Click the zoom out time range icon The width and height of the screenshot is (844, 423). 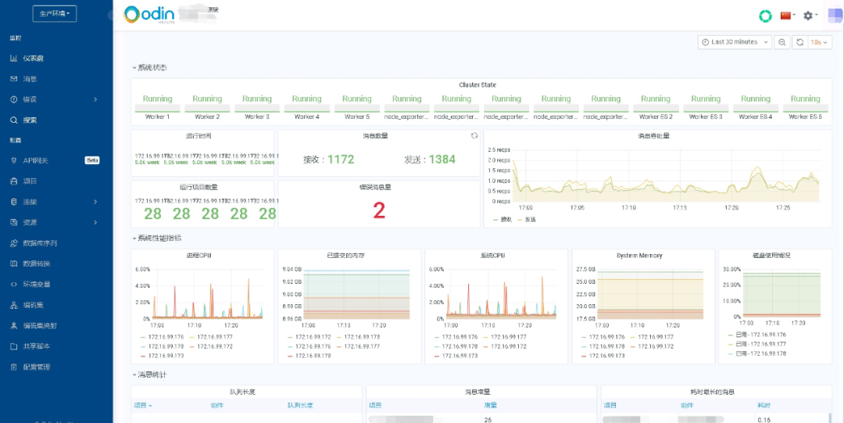pos(781,42)
